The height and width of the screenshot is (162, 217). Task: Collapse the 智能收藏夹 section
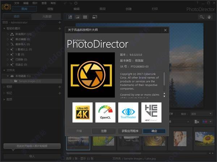coord(4,28)
